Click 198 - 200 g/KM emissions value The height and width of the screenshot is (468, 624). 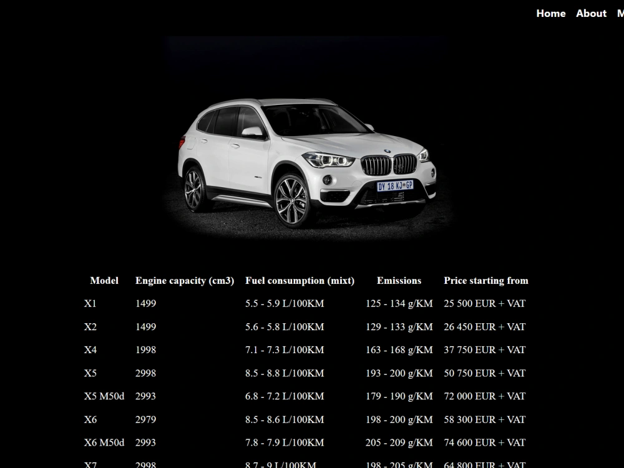coord(399,419)
